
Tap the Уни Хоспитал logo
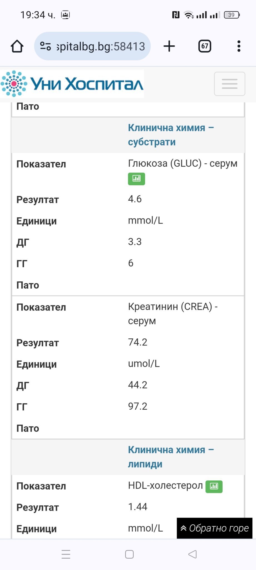pyautogui.click(x=72, y=84)
